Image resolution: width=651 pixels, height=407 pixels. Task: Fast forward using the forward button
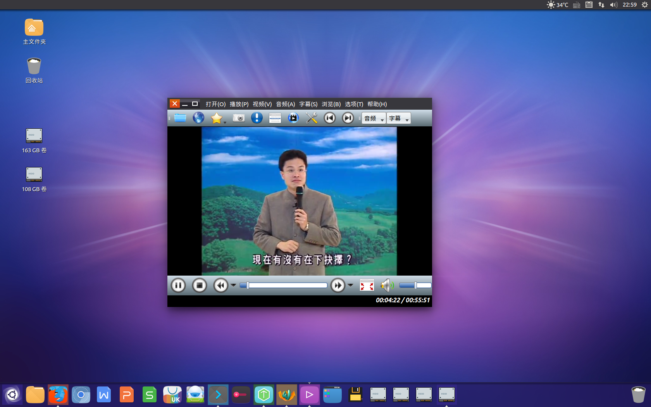pyautogui.click(x=338, y=286)
